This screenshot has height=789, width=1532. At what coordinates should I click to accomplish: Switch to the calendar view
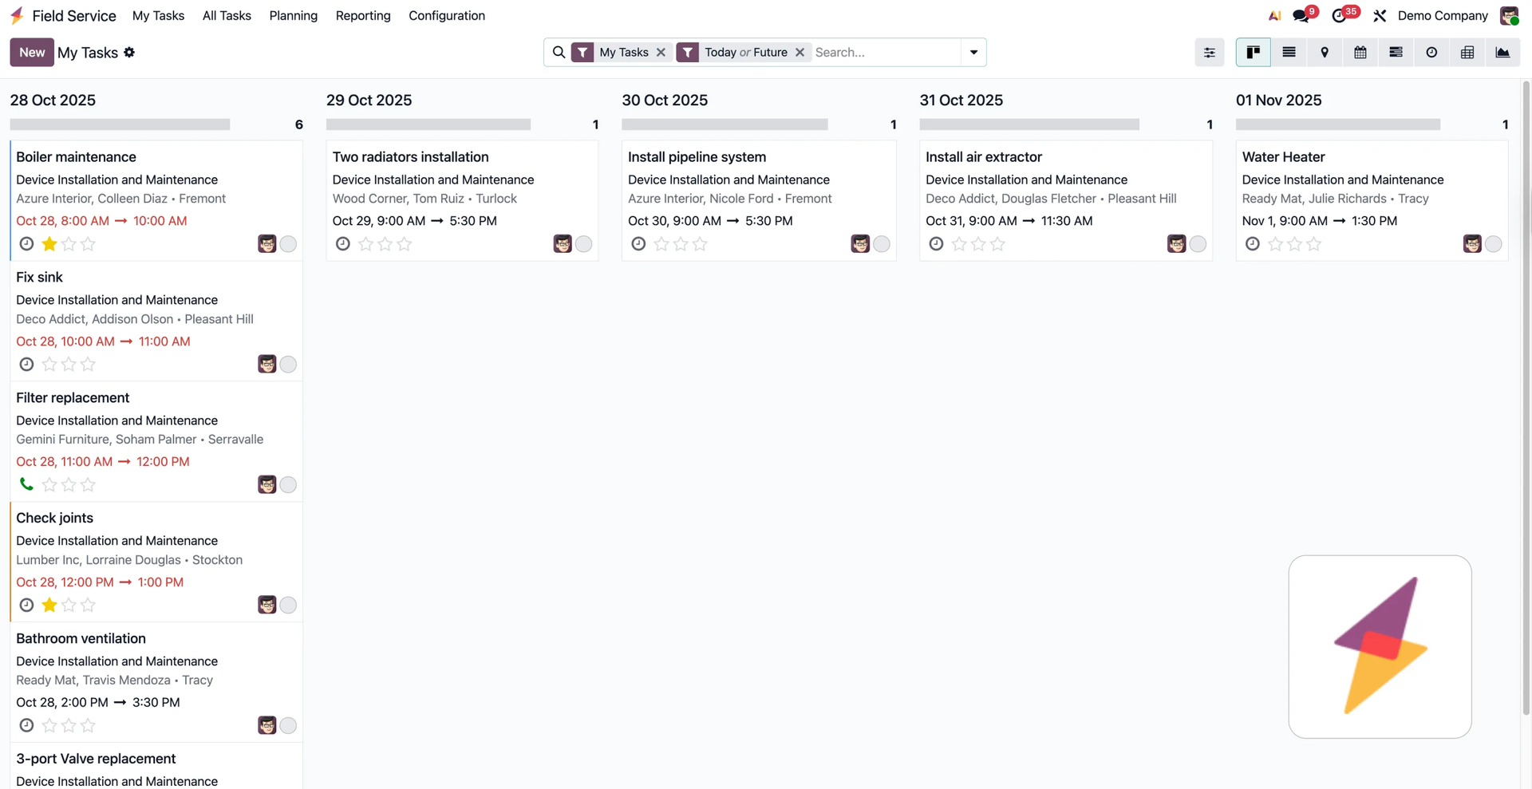click(1360, 53)
